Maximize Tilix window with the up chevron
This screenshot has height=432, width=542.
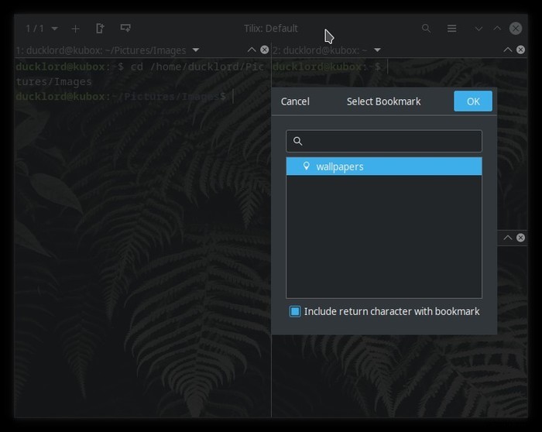(x=497, y=29)
